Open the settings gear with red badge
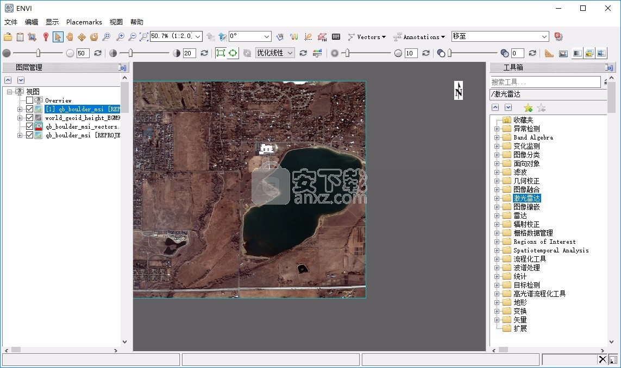621x368 pixels. [x=559, y=37]
